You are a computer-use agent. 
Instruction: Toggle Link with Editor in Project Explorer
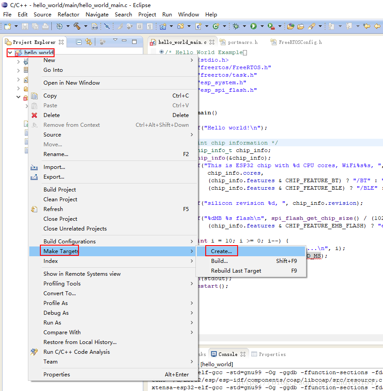(x=89, y=42)
